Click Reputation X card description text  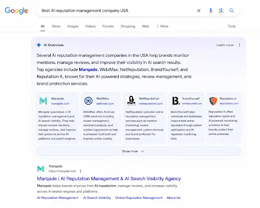point(223,123)
